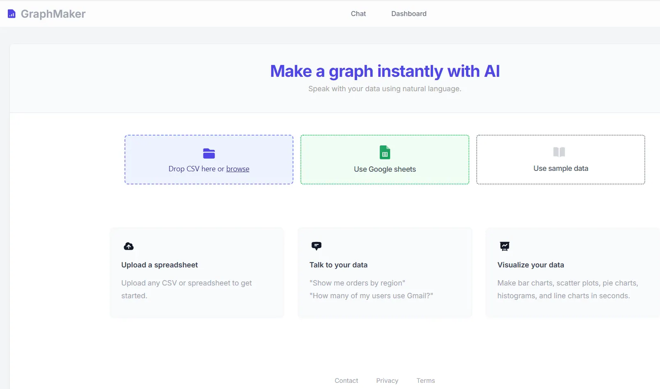
Task: Click the upload cloud icon above Upload a spreadsheet
Action: click(x=128, y=246)
